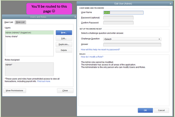Click the View Permissions button
Viewport: 175px width, 117px height.
15,91
